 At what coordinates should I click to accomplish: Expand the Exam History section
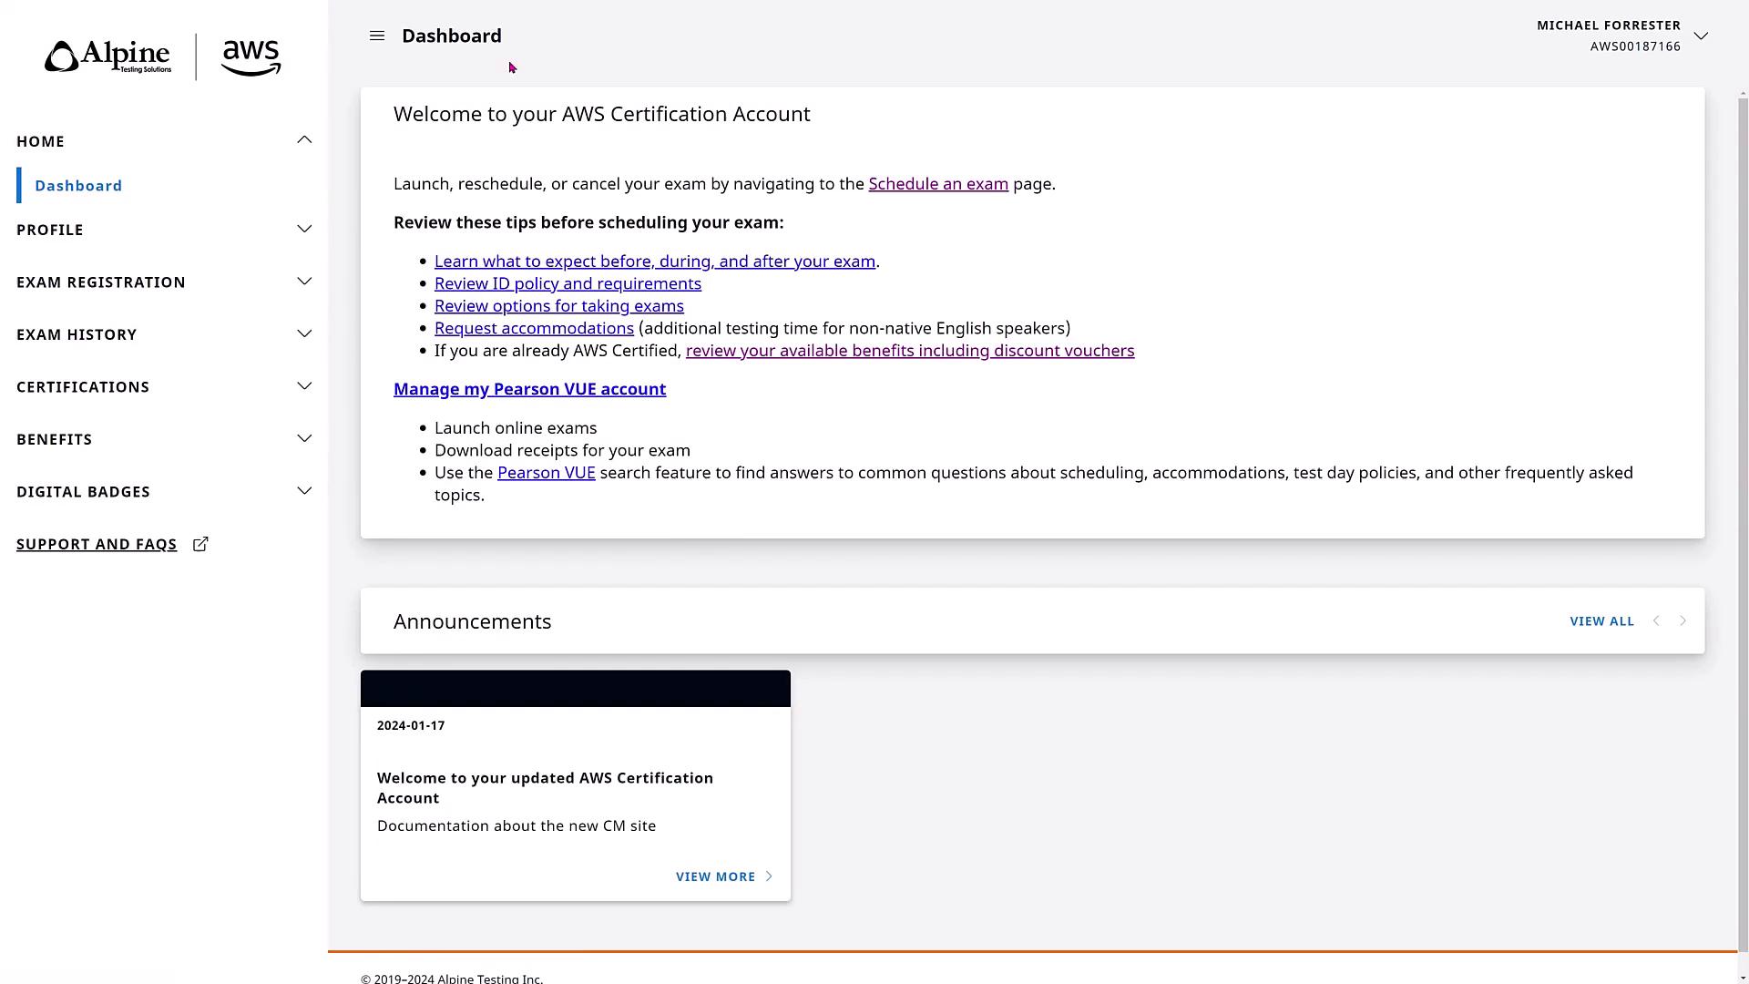(304, 334)
